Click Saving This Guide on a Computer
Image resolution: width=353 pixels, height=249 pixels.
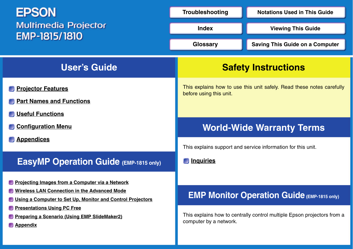[296, 44]
